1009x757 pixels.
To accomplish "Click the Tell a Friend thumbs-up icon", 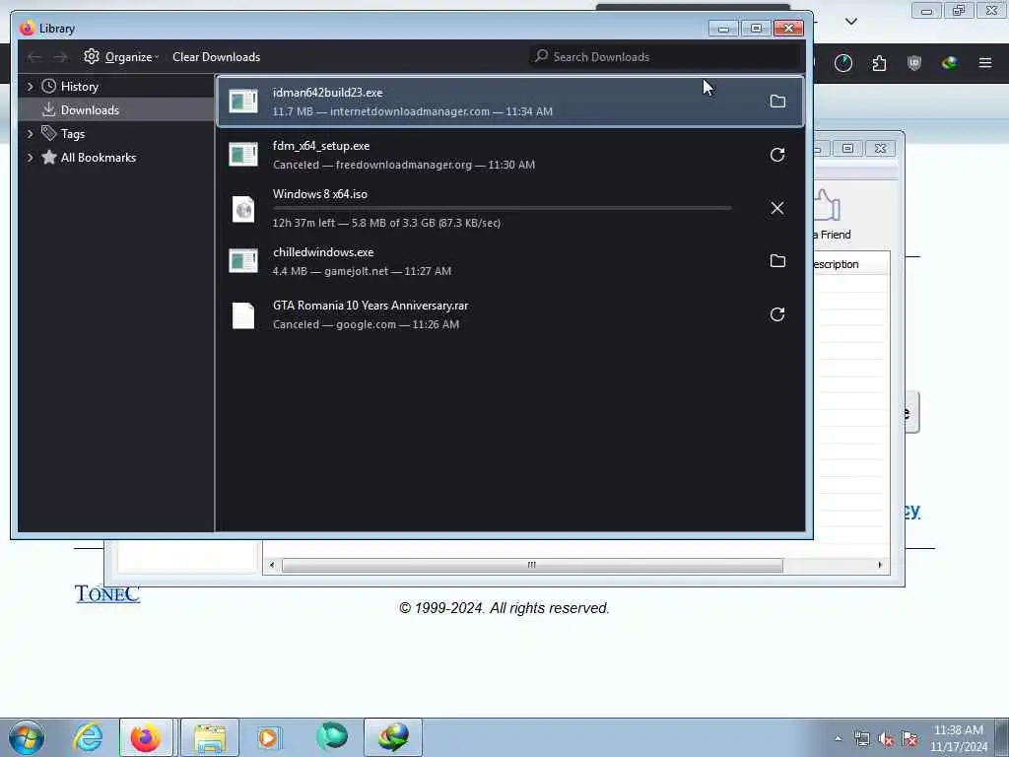I will (828, 205).
